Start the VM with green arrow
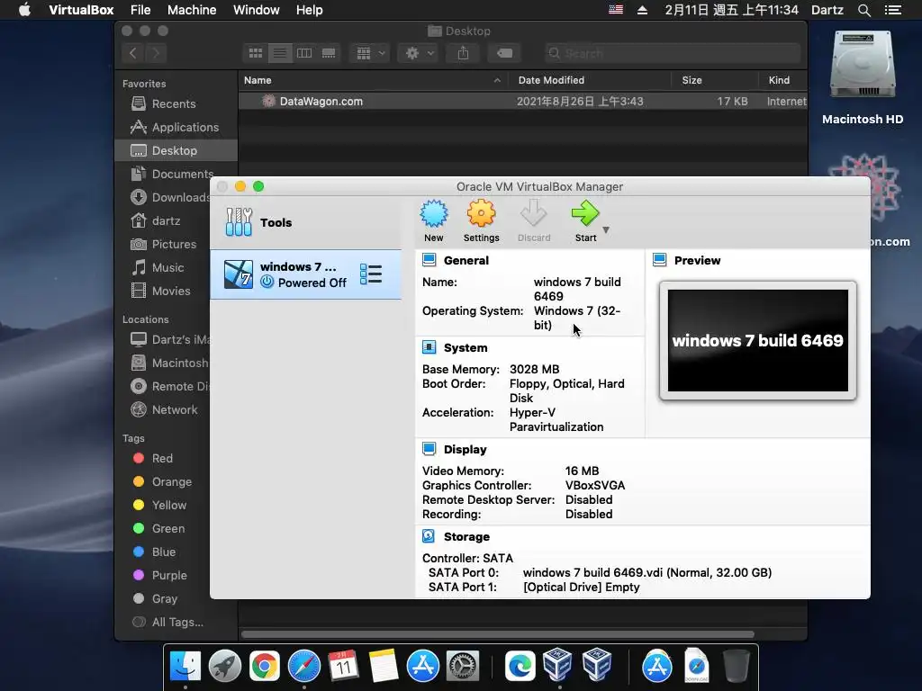The image size is (922, 691). 585,214
